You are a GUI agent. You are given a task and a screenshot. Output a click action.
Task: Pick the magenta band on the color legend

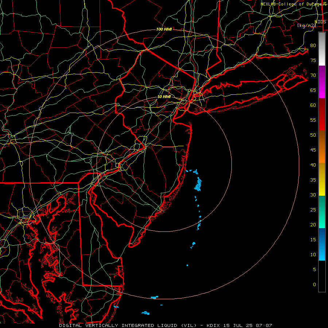(322, 82)
